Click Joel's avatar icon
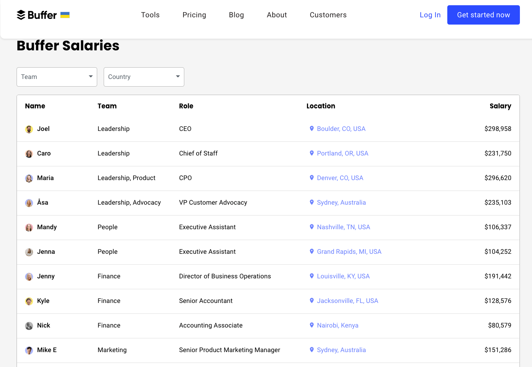 tap(29, 129)
